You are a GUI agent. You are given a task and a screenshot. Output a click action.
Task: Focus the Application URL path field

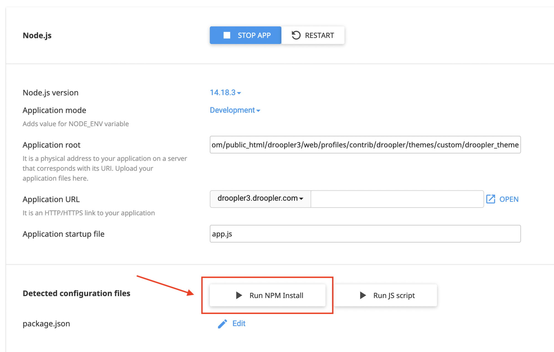click(x=397, y=199)
